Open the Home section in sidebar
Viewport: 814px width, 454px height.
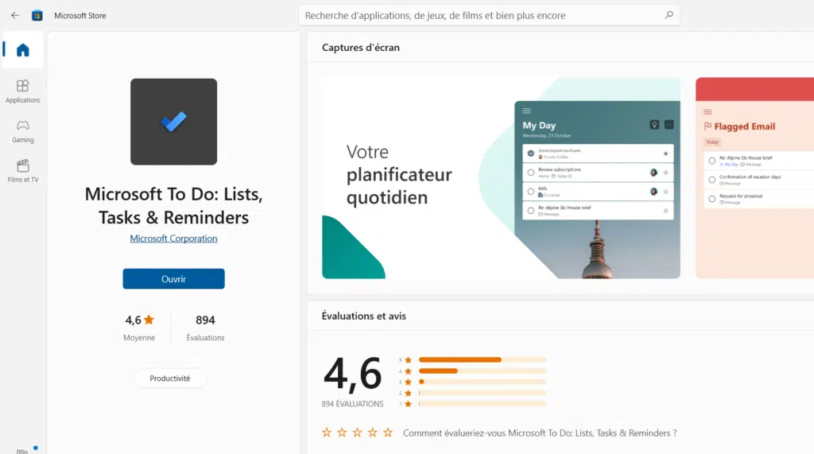(x=23, y=50)
